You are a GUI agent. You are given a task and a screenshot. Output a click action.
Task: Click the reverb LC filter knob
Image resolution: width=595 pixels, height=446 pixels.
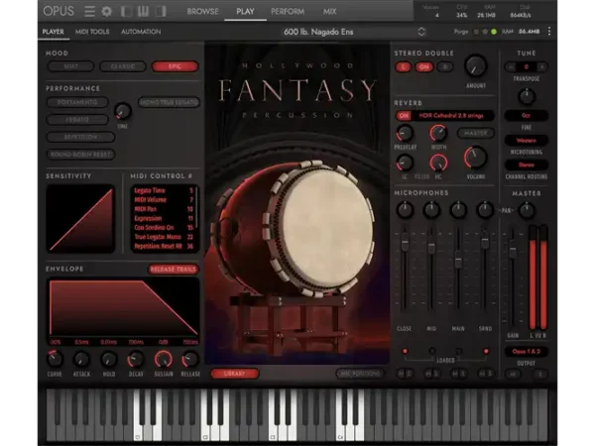(405, 163)
